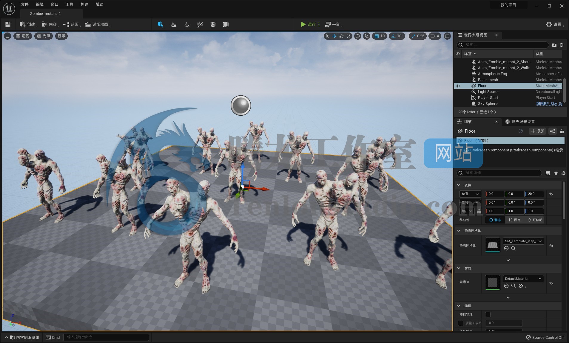Open viewport layout maximize grid icon
The height and width of the screenshot is (343, 569).
(447, 36)
